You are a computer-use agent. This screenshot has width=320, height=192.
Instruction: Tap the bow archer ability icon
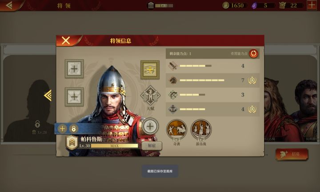coord(172,95)
